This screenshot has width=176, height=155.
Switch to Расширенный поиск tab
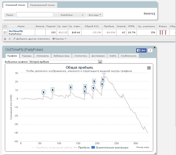(x=42, y=5)
